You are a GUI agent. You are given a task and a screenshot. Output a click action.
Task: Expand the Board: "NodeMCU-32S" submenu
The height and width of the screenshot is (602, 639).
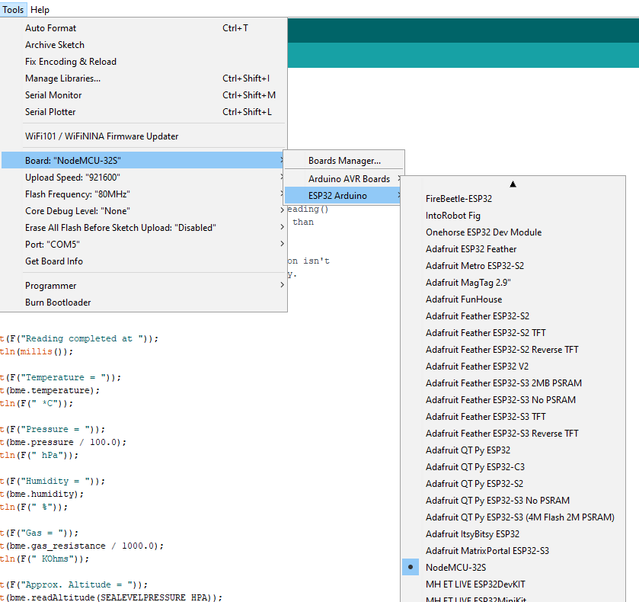143,160
